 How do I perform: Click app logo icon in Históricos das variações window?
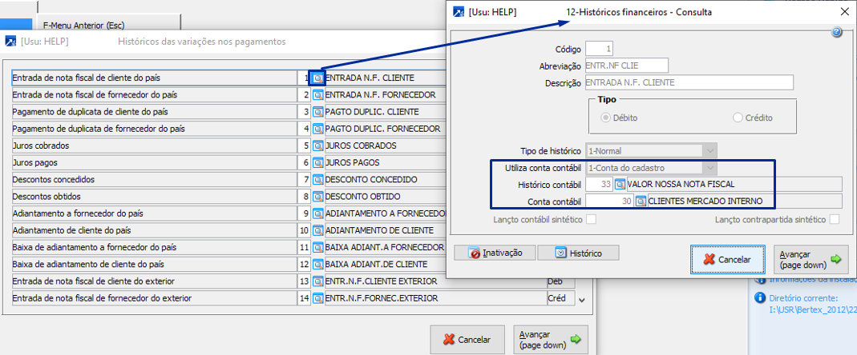(x=10, y=42)
